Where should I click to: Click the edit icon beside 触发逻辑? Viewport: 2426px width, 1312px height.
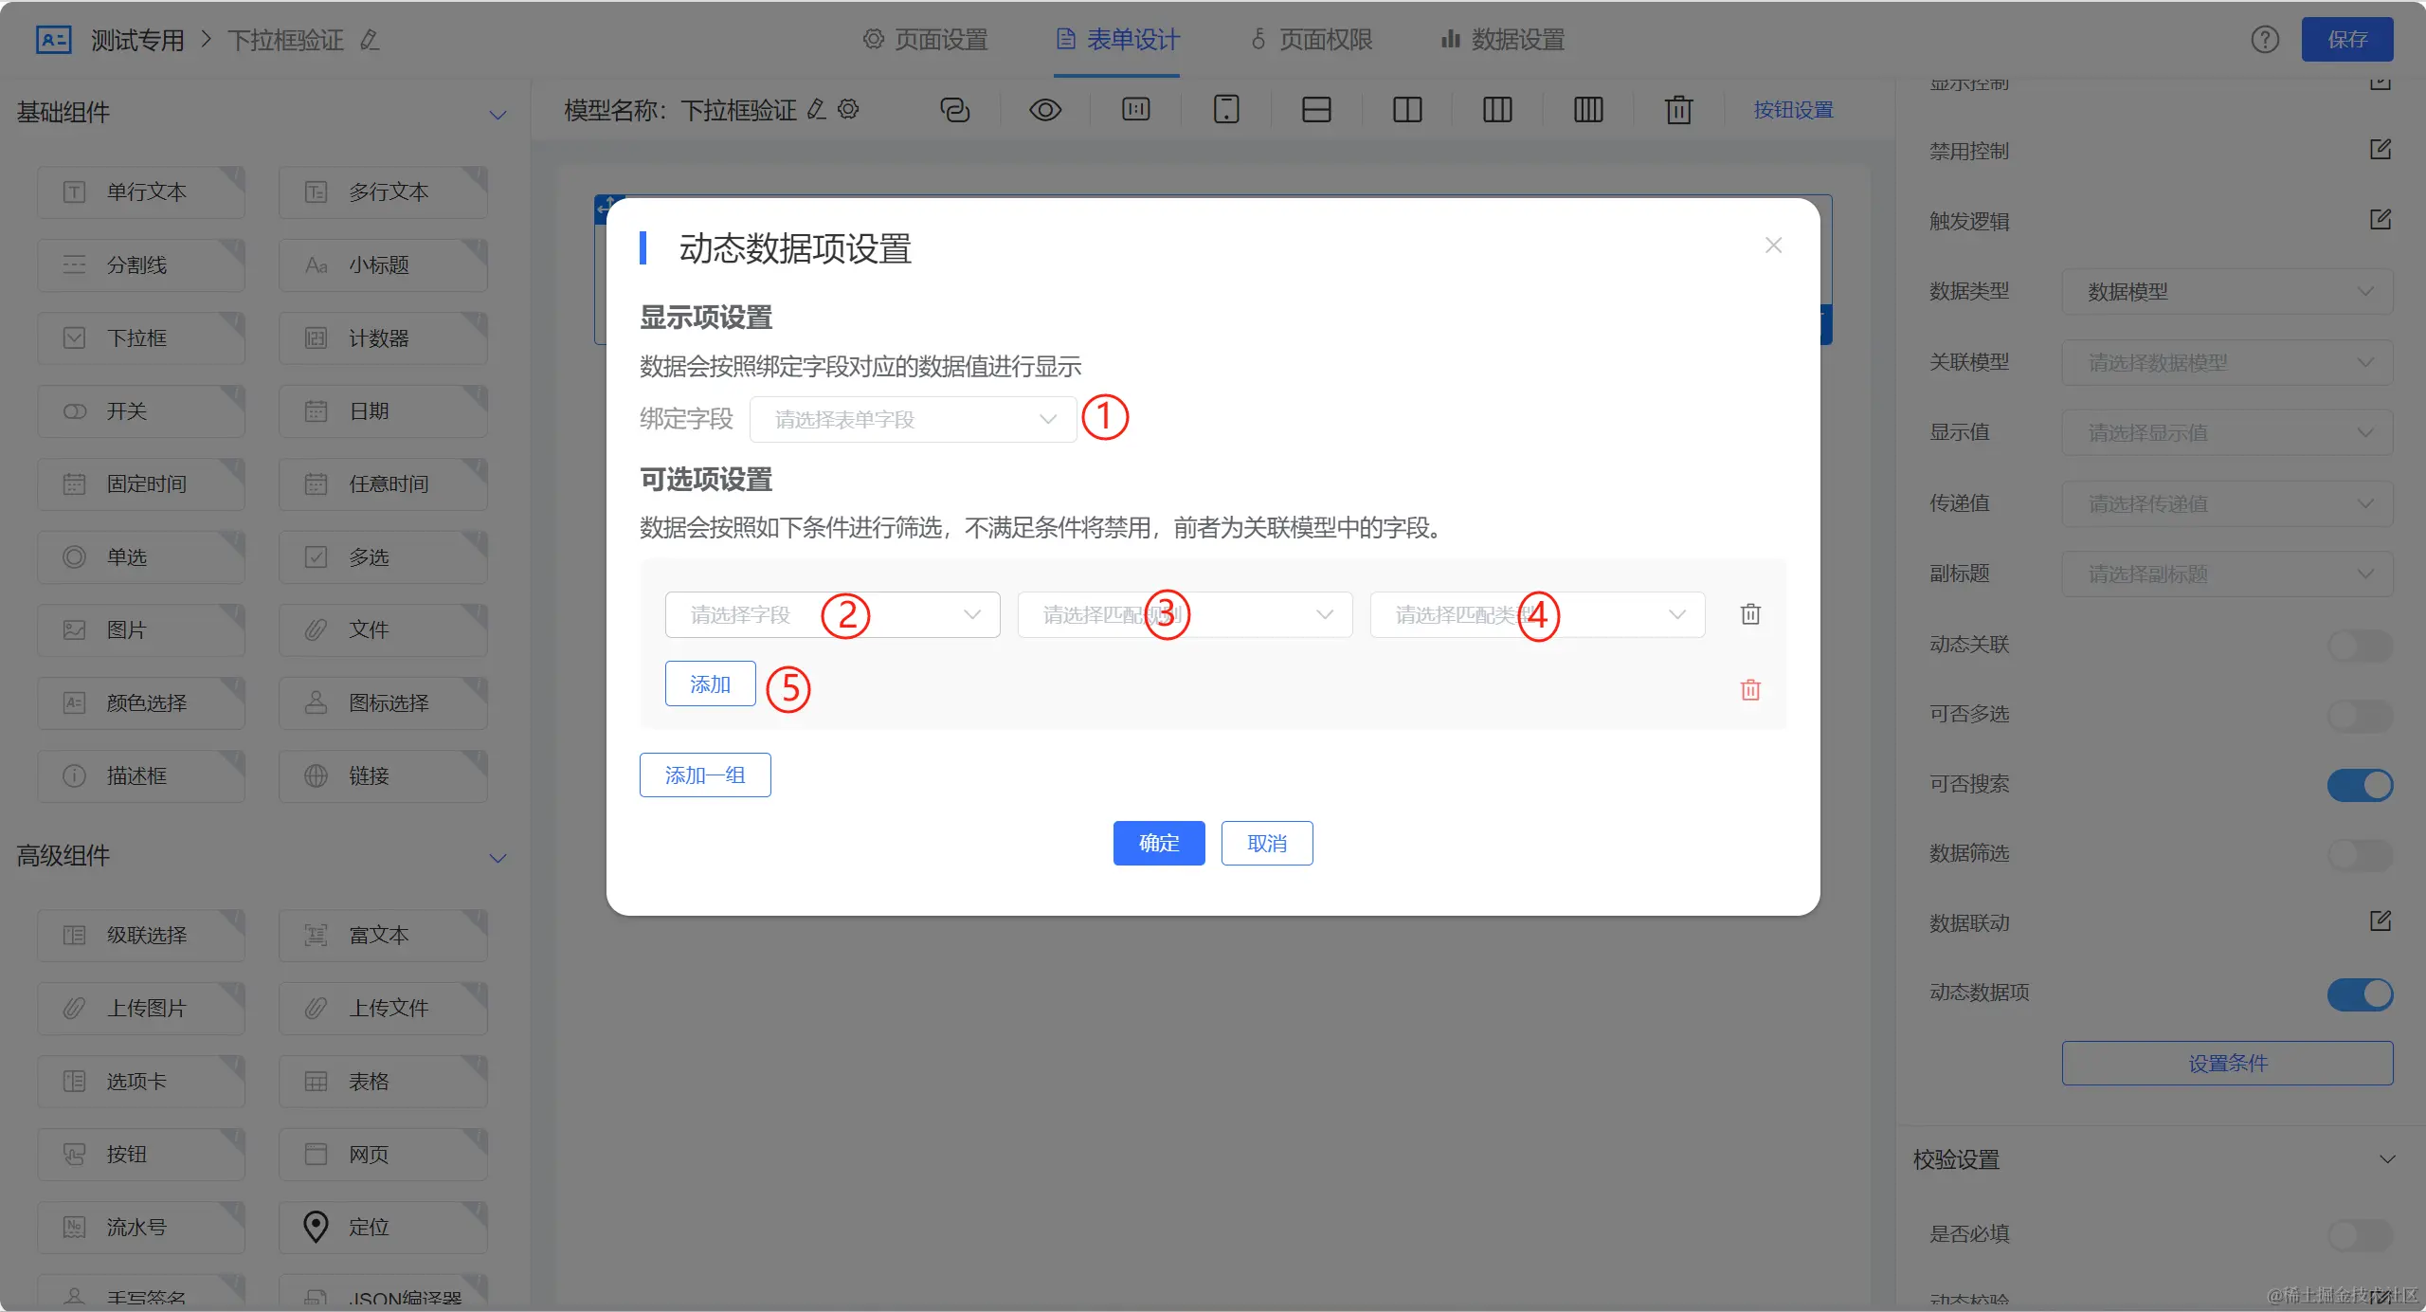[2380, 220]
